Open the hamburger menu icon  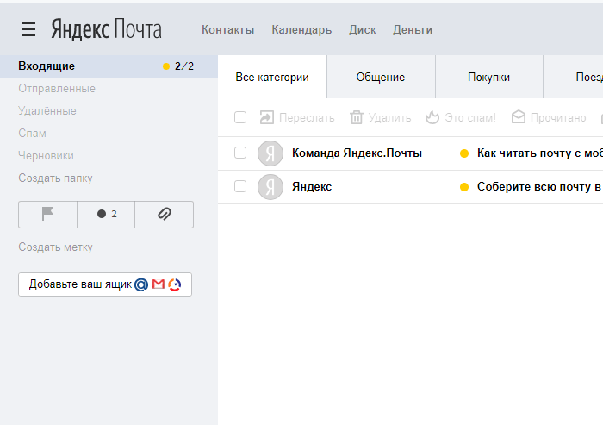(x=28, y=29)
